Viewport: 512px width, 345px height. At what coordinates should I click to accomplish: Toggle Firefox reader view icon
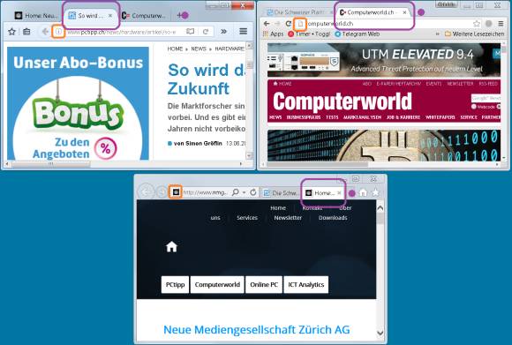coord(190,32)
